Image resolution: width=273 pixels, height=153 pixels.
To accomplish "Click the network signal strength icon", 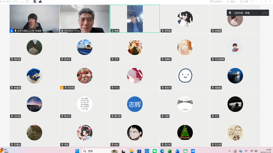I will pos(21,1).
